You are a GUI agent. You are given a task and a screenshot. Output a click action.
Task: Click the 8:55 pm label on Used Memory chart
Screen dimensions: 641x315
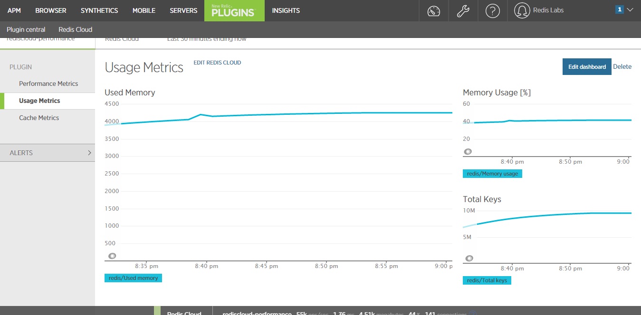click(x=386, y=266)
